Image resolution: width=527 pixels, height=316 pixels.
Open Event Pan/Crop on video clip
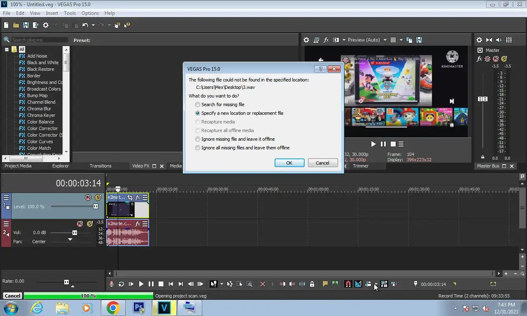click(x=130, y=197)
